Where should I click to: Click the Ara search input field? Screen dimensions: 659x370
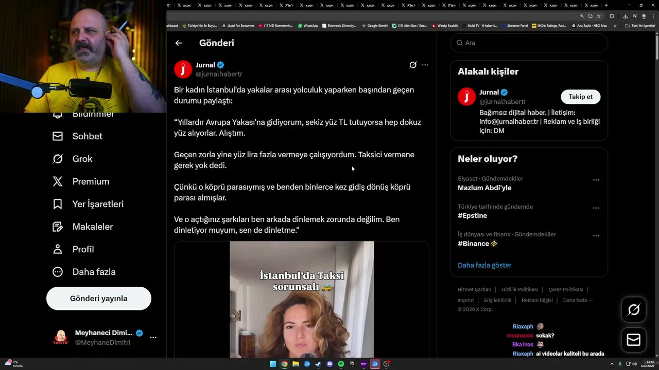tap(529, 43)
